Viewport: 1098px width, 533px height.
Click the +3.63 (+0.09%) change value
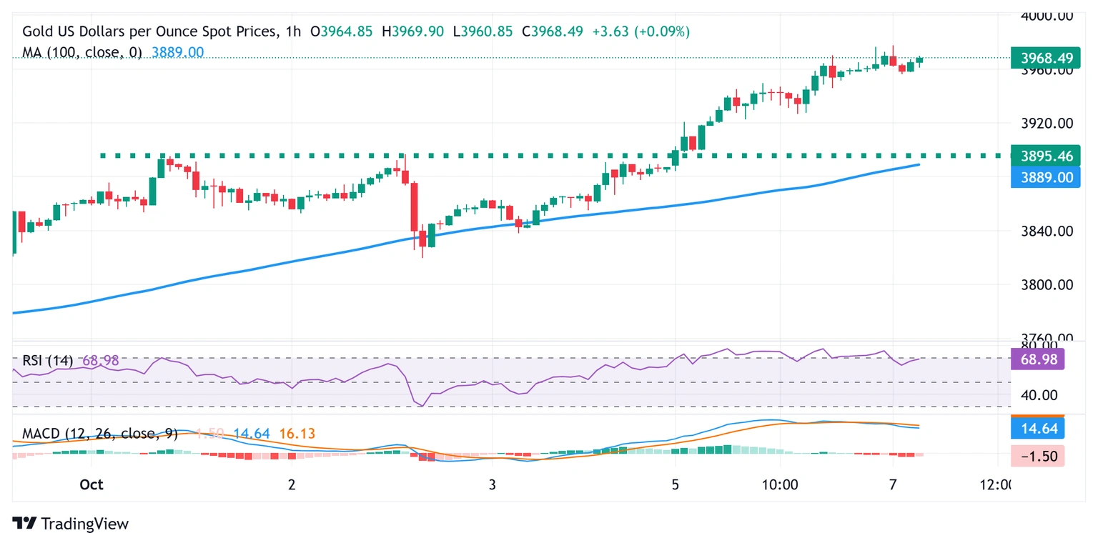[640, 31]
